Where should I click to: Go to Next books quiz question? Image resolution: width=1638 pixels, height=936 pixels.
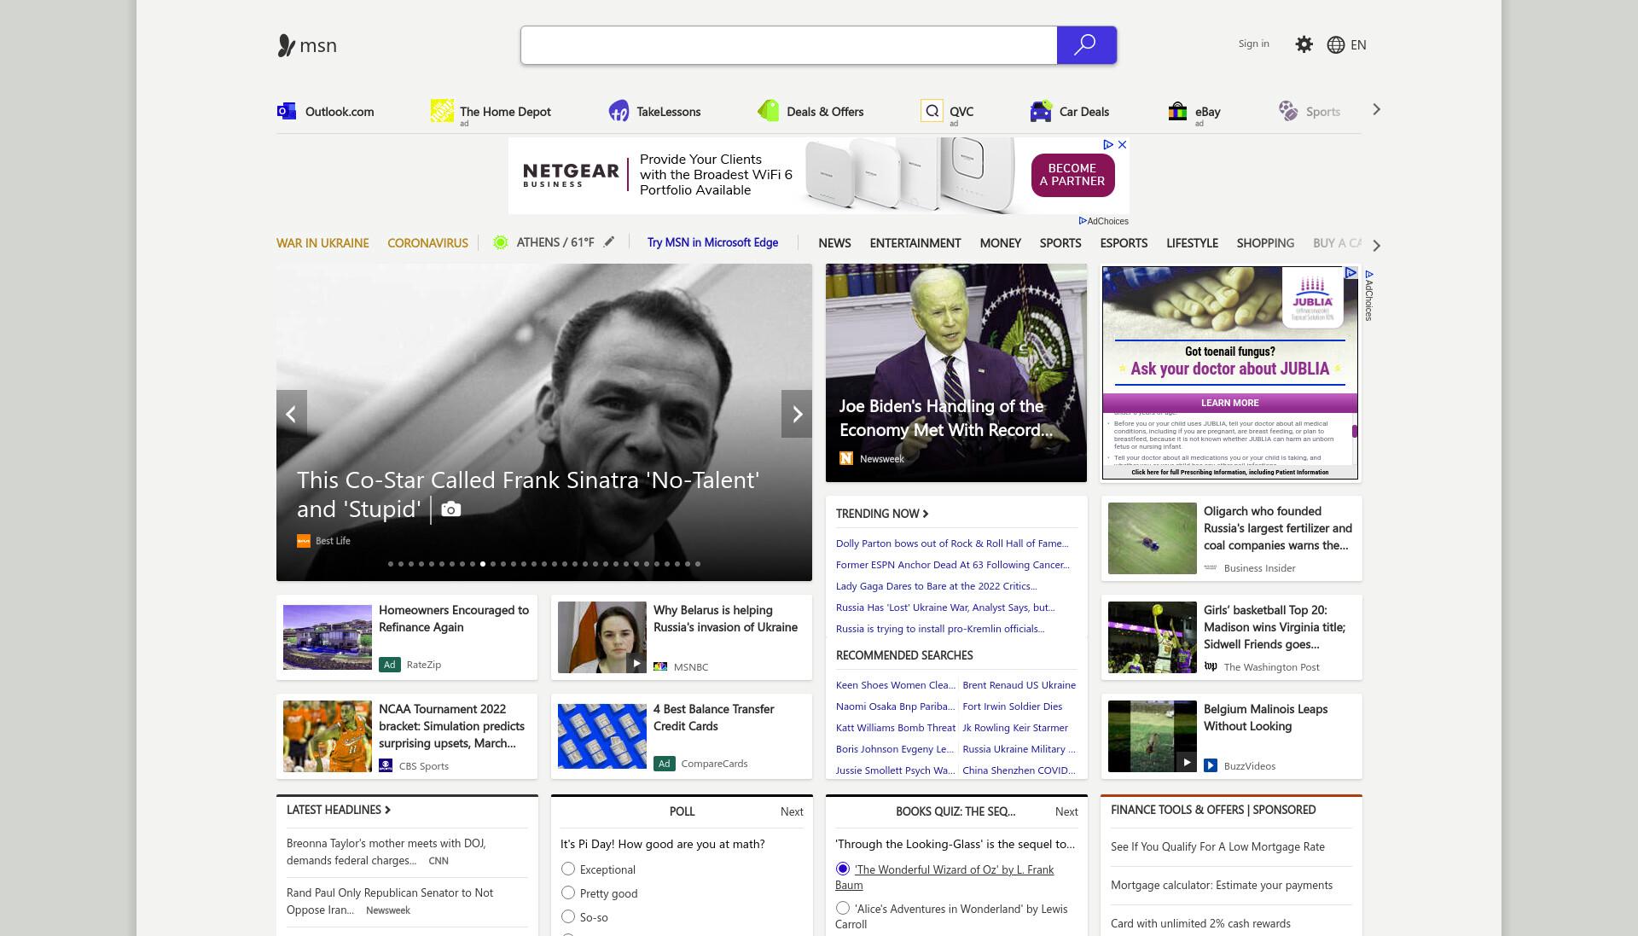1066,811
